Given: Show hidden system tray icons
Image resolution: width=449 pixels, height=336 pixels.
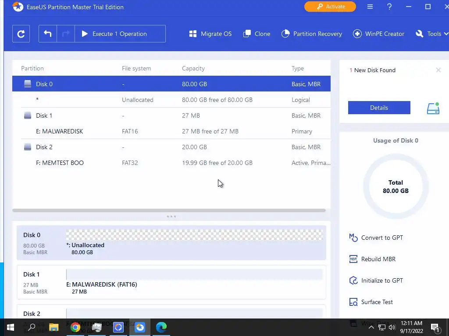Looking at the screenshot, I should [x=371, y=327].
